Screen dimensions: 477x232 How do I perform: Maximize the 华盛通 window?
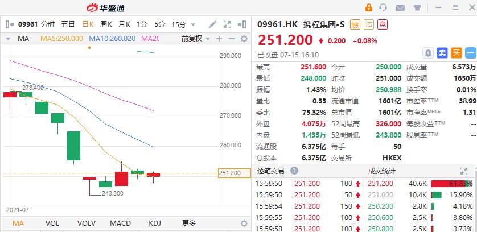(455, 7)
